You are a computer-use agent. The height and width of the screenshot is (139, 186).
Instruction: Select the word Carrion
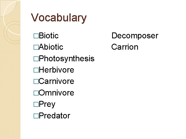coord(125,47)
